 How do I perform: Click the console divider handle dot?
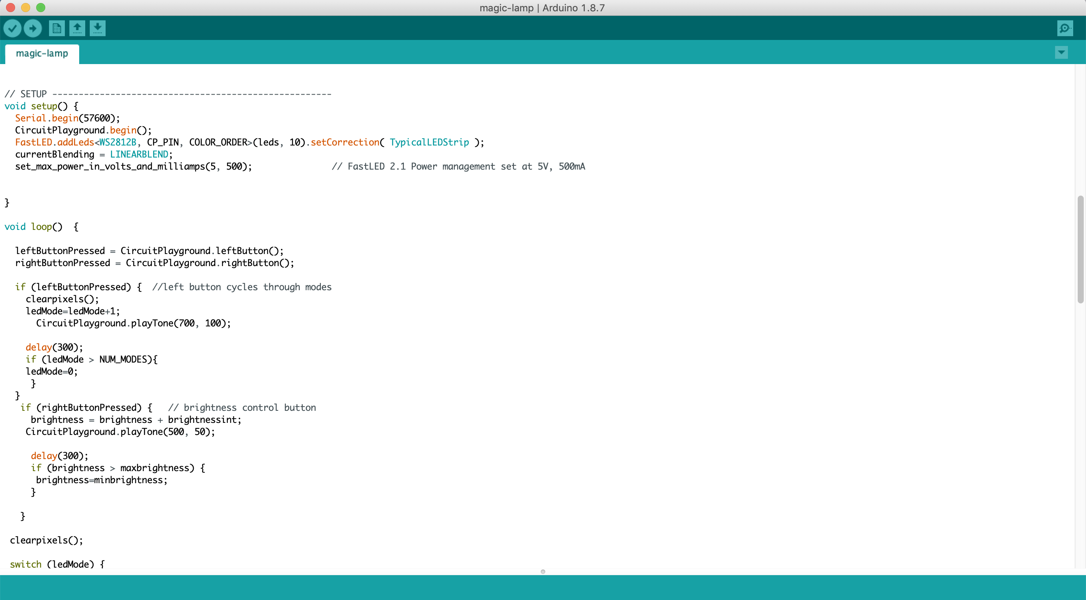pos(543,572)
